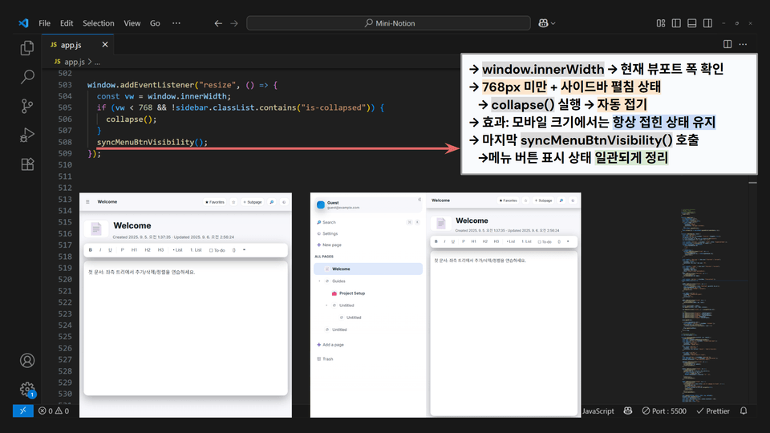Place cursor on the collapse(); line
The width and height of the screenshot is (770, 433).
(131, 119)
